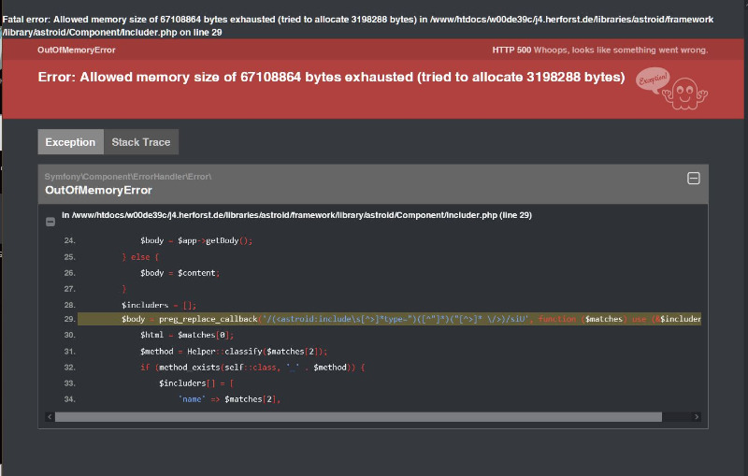Click the Fatal error text at top
Image resolution: width=748 pixels, height=476 pixels.
tap(358, 26)
